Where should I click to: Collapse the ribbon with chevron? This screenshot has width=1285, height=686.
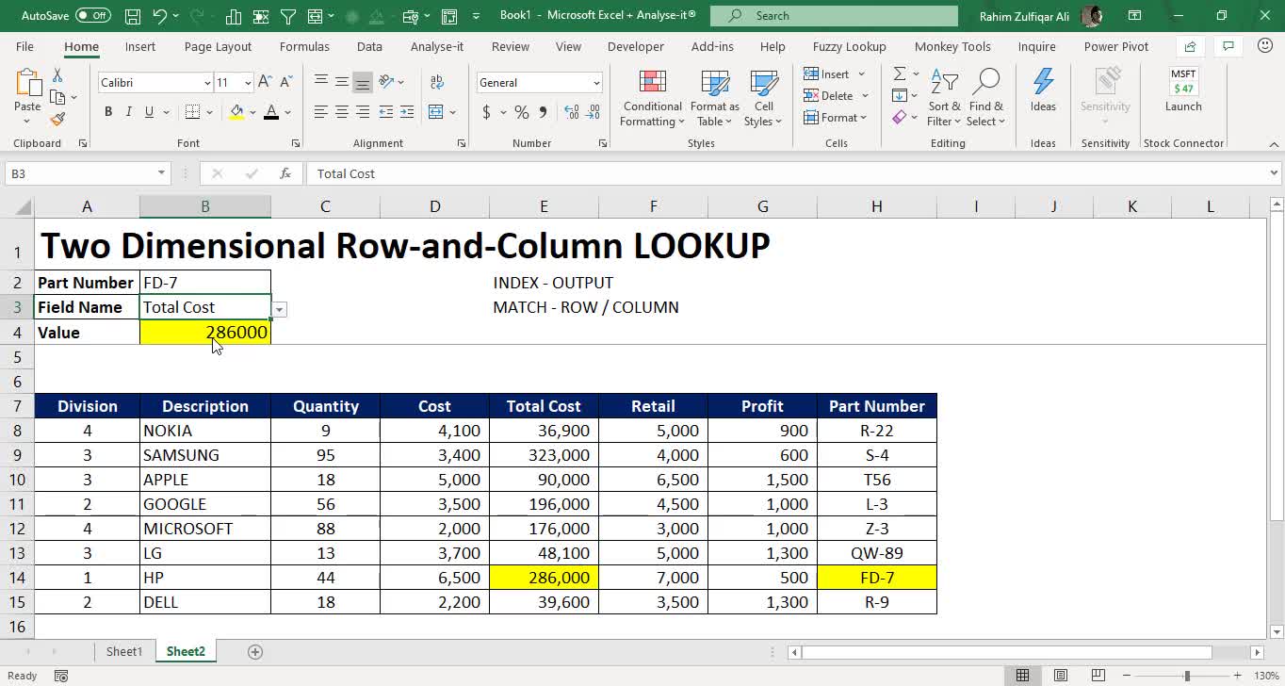coord(1274,144)
